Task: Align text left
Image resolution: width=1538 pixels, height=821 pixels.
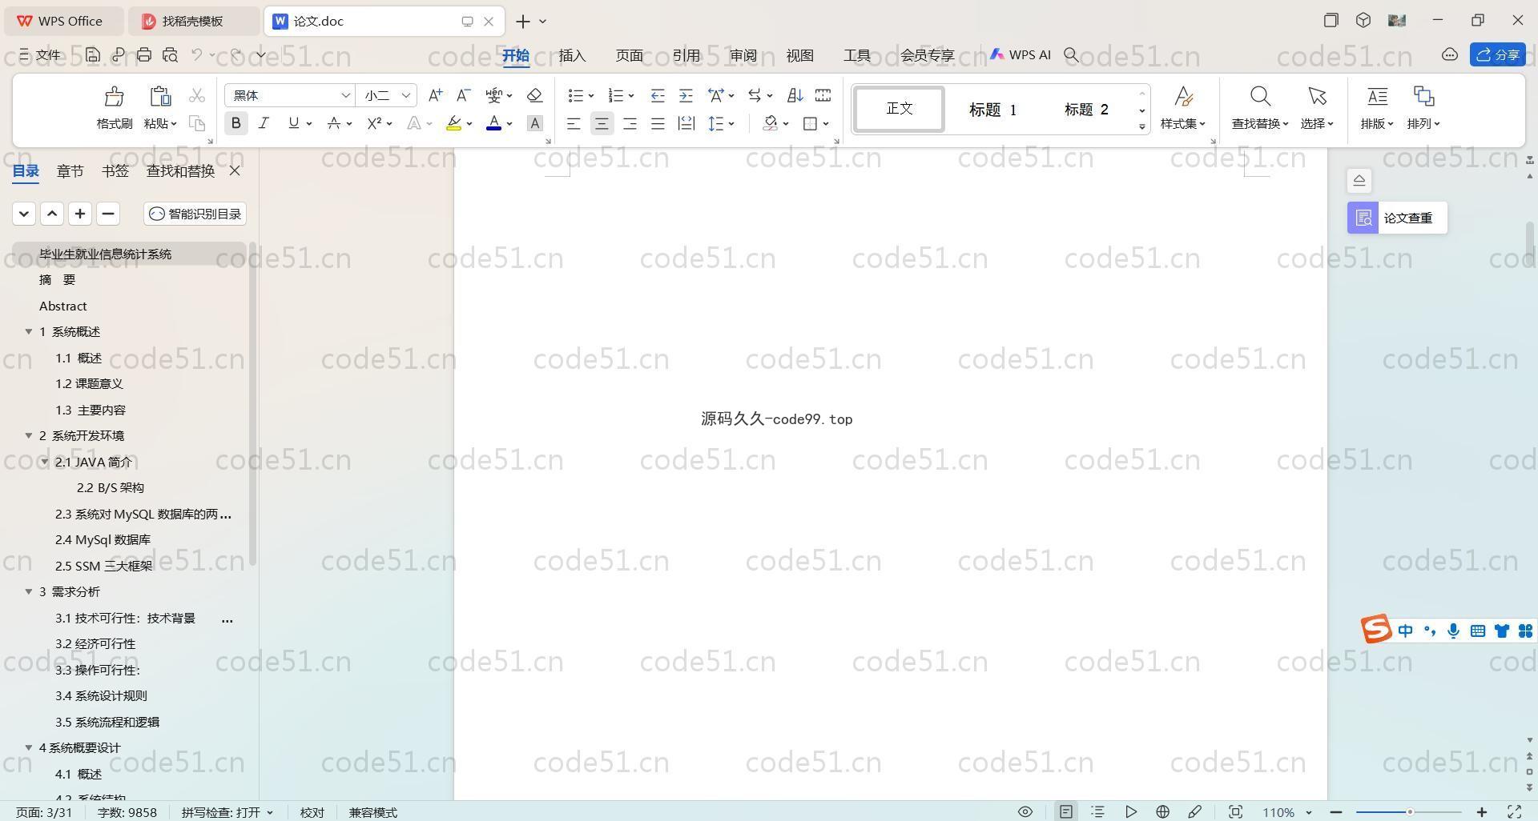Action: [x=574, y=123]
